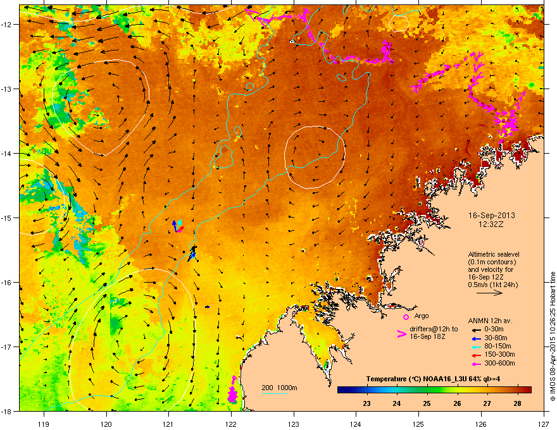The image size is (557, 430).
Task: Click the temperature color bar scale
Action: coord(434,390)
